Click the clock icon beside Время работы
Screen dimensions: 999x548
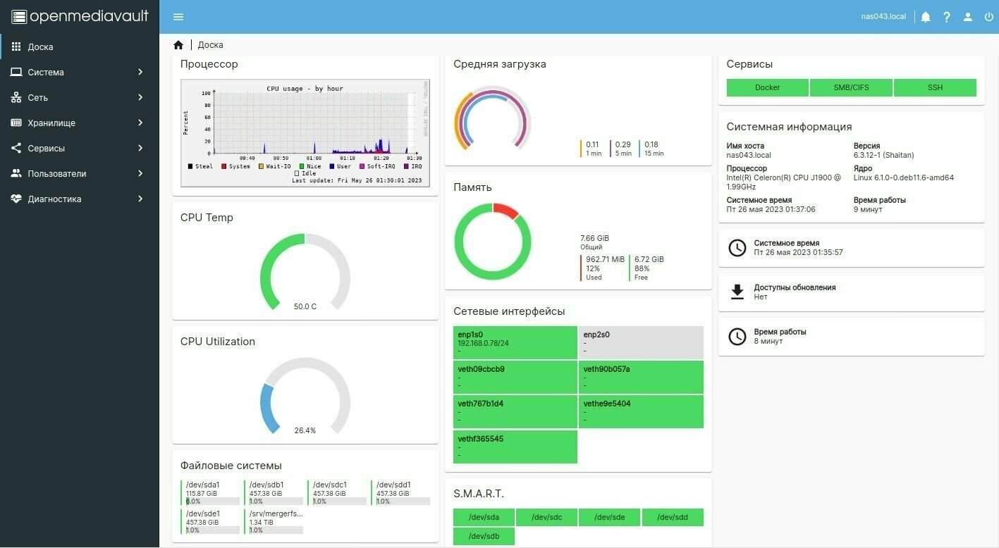737,336
